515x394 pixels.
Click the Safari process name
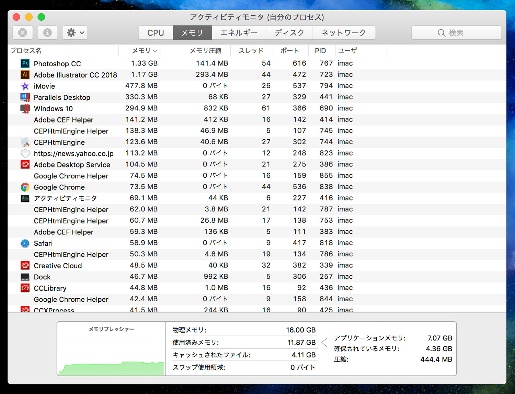(43, 243)
